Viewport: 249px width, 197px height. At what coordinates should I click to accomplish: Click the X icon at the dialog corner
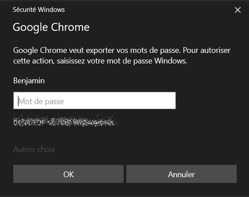coord(238,10)
